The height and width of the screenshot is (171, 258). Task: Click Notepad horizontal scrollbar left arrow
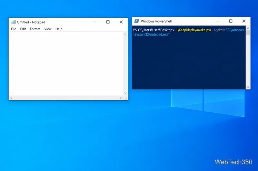pyautogui.click(x=11, y=98)
